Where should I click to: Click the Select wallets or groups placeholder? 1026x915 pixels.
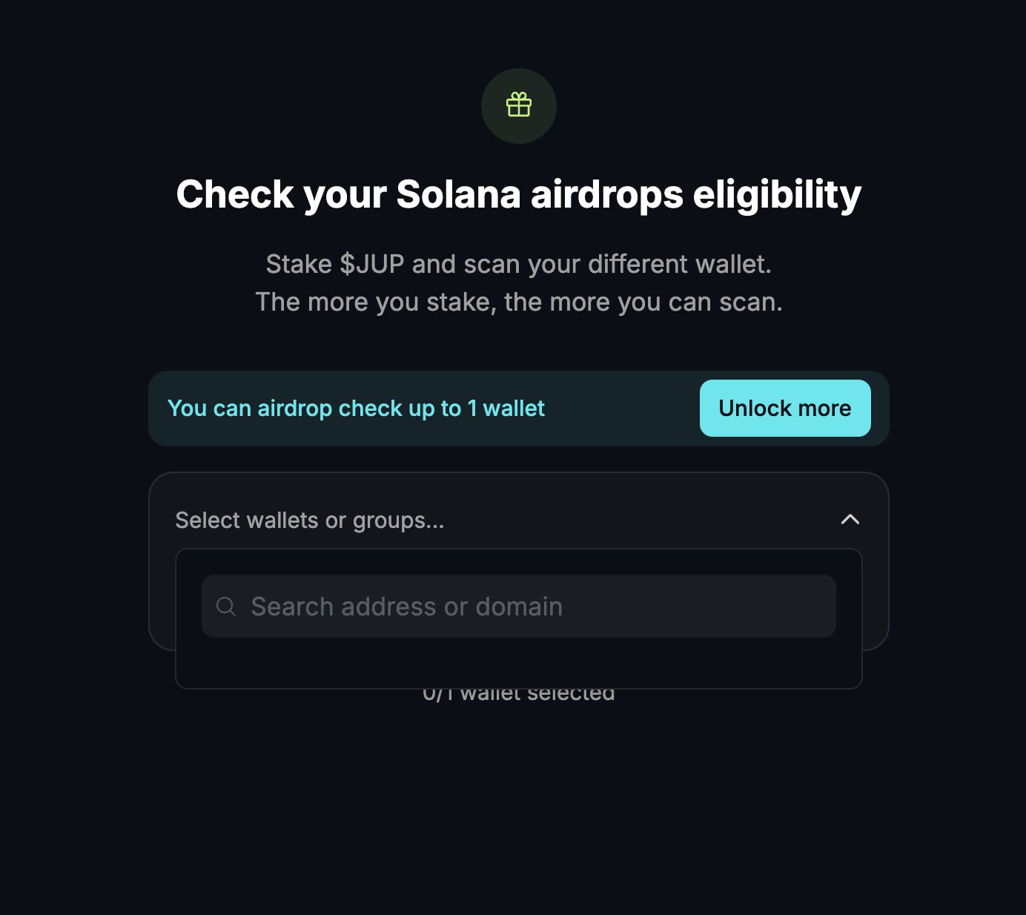310,521
